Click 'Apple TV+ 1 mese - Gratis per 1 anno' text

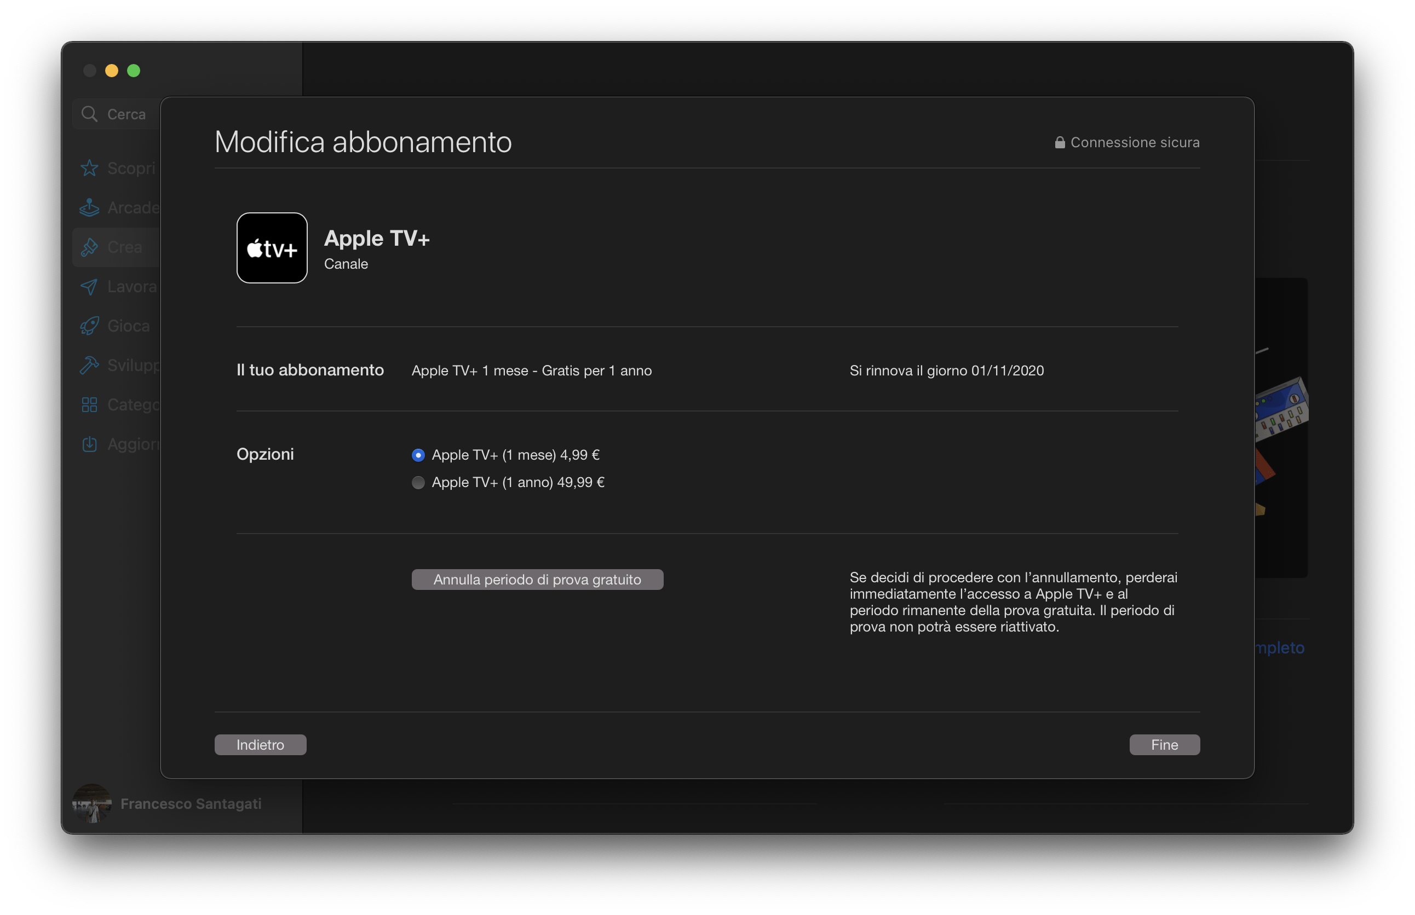[x=532, y=370]
